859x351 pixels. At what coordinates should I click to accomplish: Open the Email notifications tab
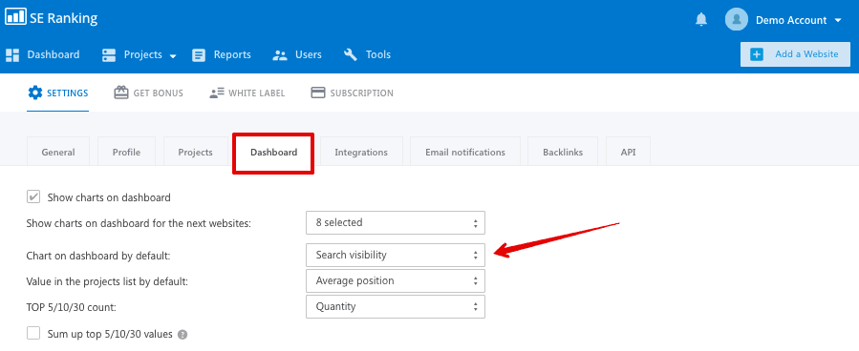465,152
